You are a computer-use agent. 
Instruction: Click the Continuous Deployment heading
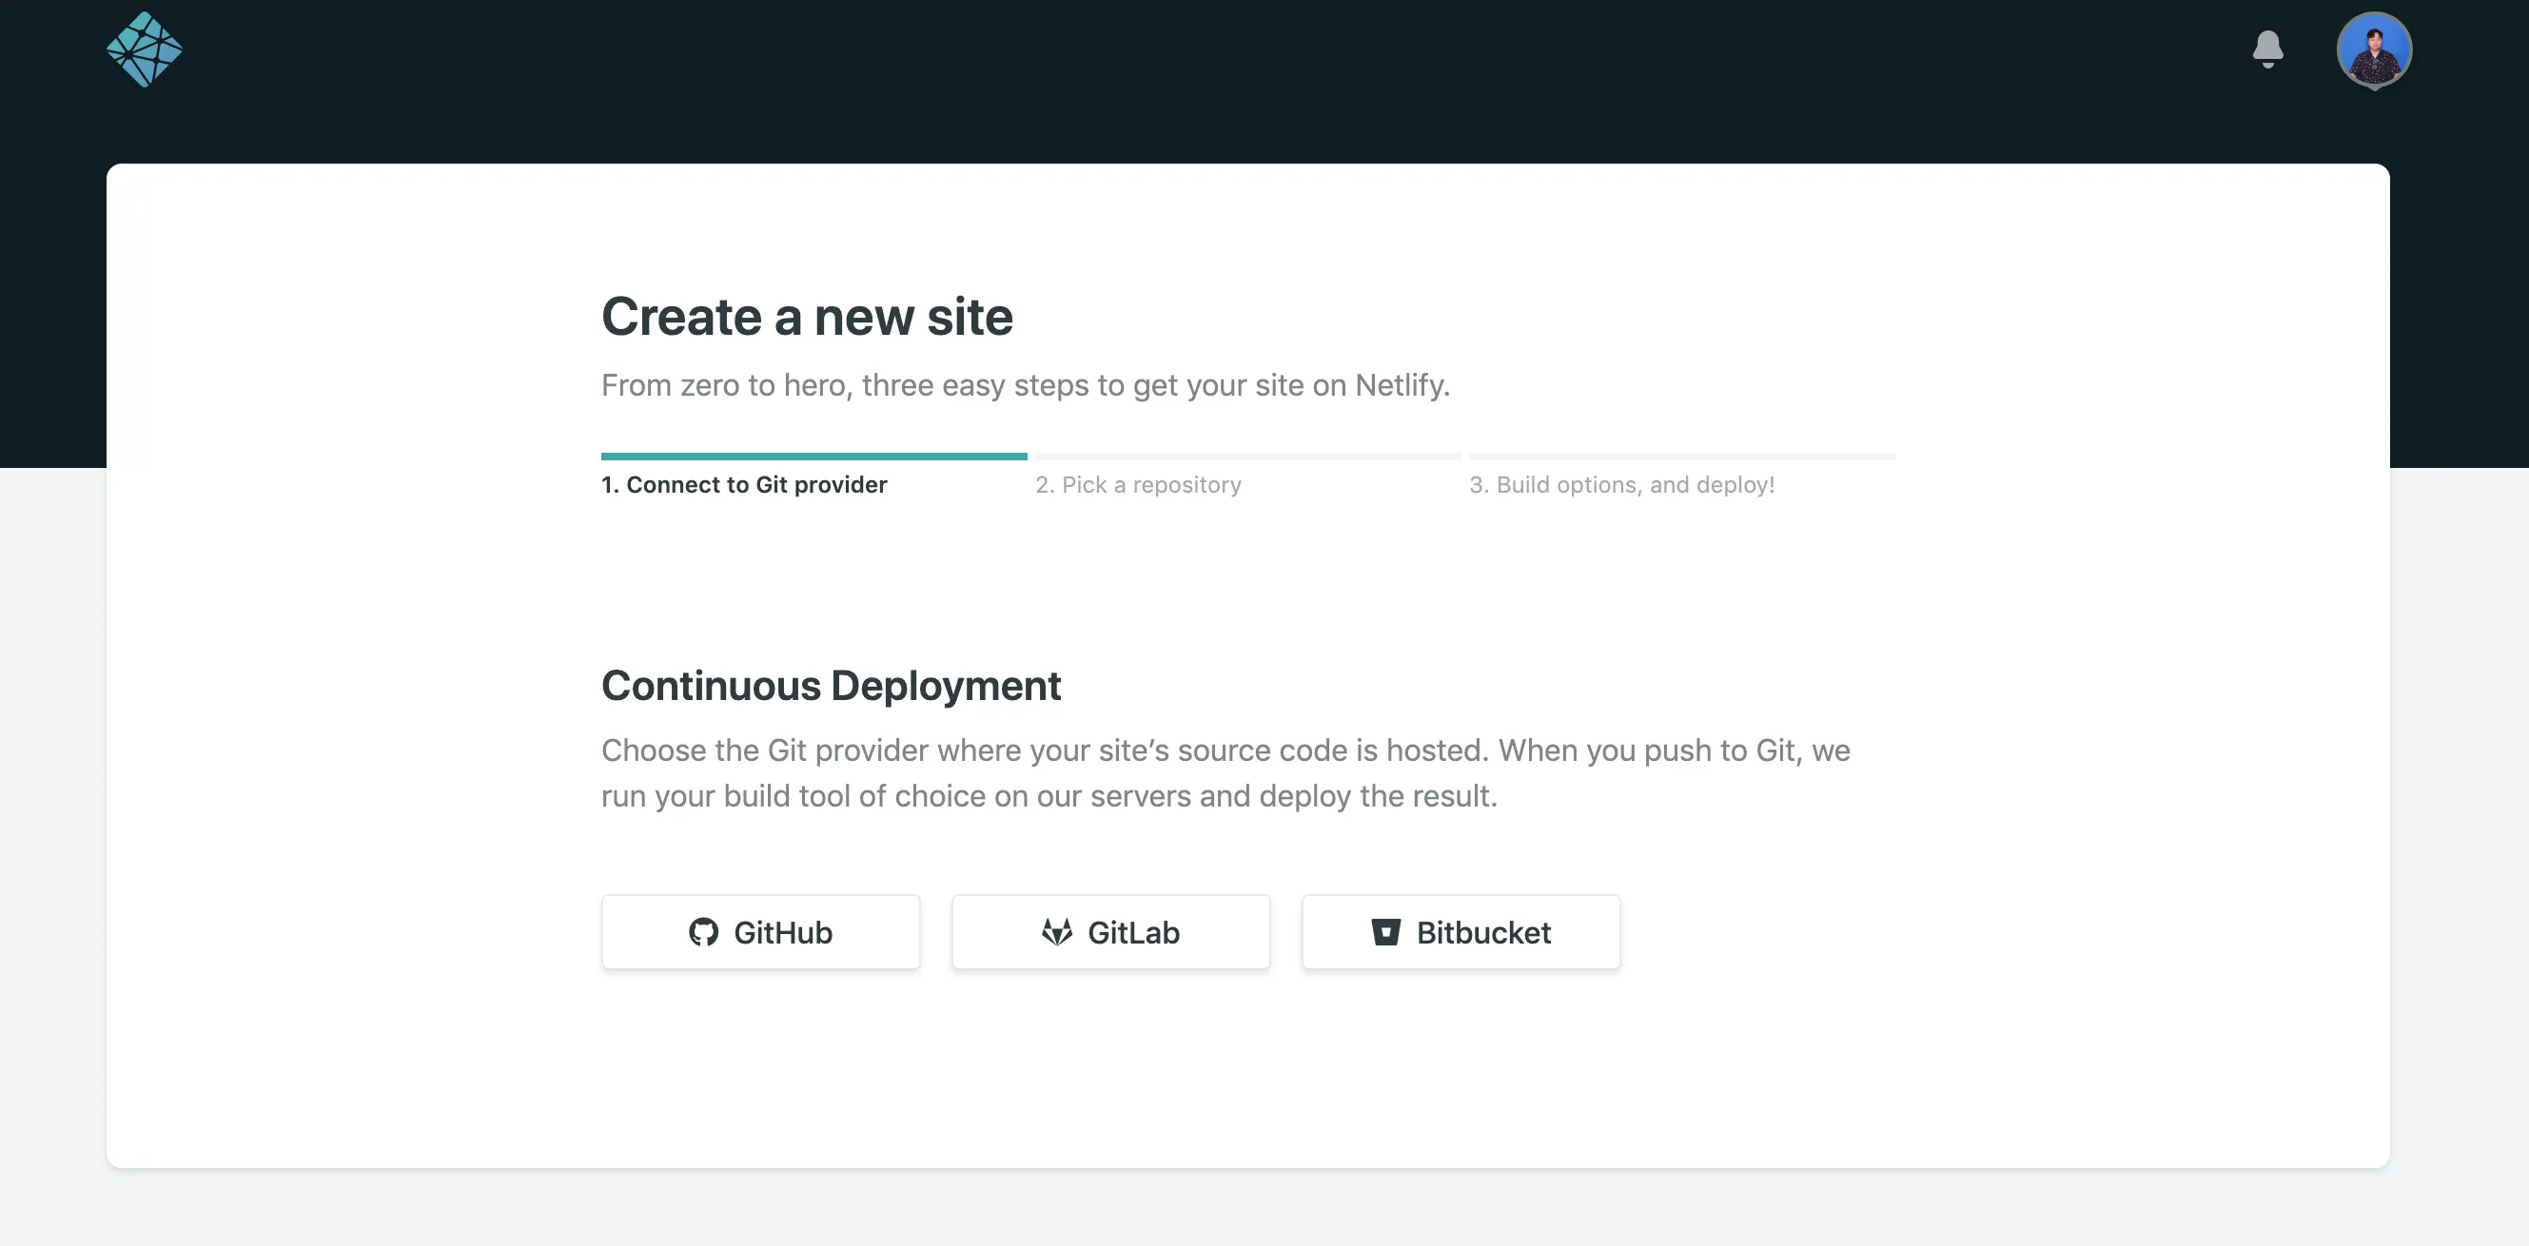click(831, 686)
